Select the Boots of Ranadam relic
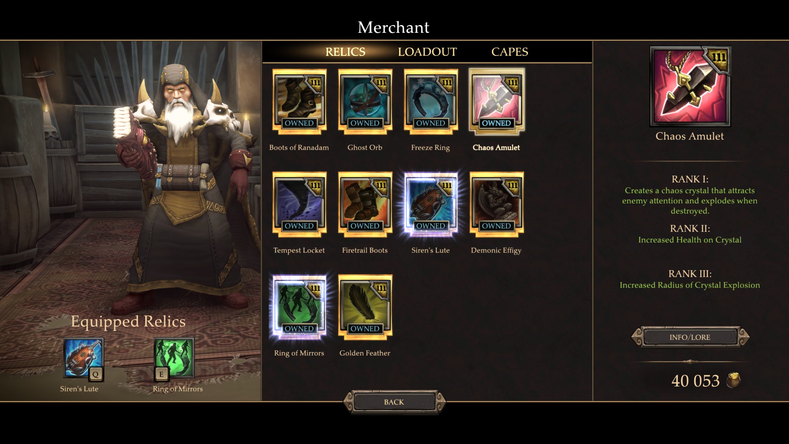 coord(299,102)
